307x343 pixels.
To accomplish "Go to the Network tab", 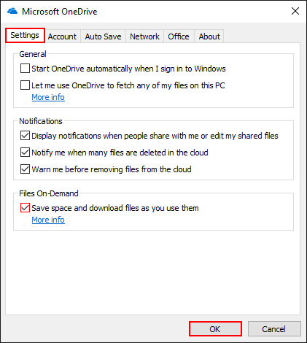I will (144, 36).
